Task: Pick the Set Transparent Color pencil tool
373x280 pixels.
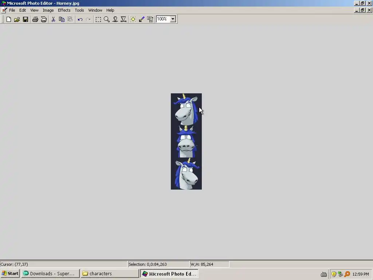Action: point(142,19)
